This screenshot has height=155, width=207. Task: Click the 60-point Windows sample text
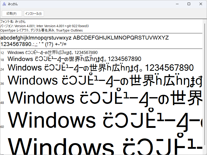(x=105, y=120)
